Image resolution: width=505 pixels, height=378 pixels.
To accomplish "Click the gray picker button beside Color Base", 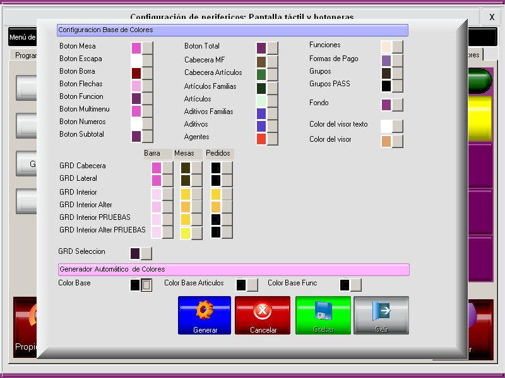I will [x=146, y=285].
